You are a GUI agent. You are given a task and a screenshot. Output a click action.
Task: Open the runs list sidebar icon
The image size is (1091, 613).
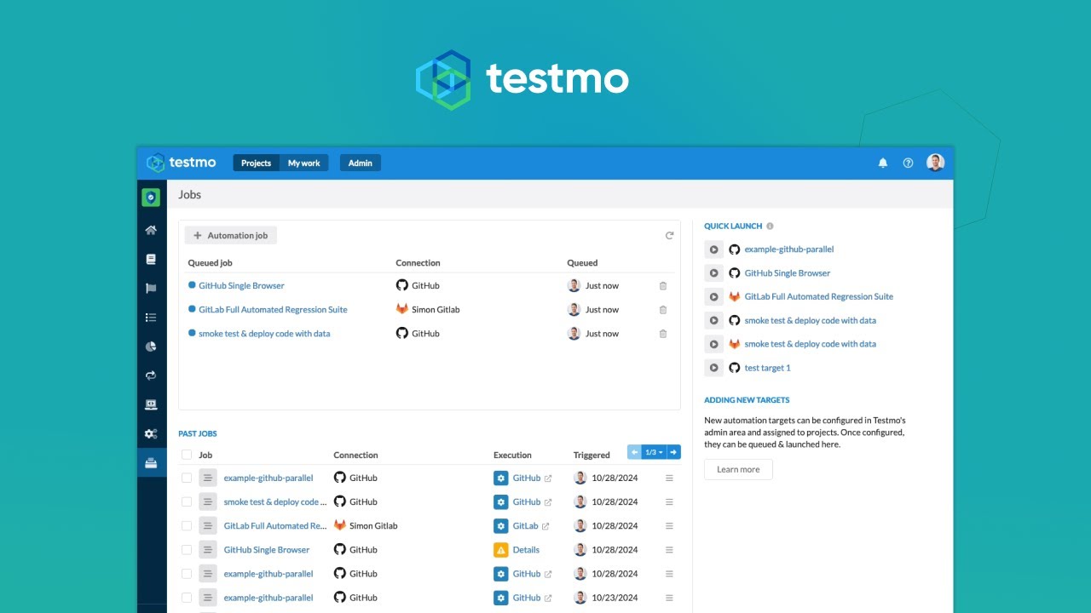[x=151, y=318]
